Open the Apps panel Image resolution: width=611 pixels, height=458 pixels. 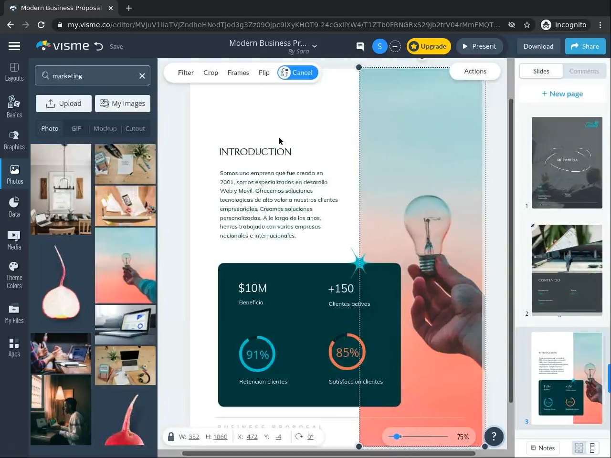click(x=14, y=347)
